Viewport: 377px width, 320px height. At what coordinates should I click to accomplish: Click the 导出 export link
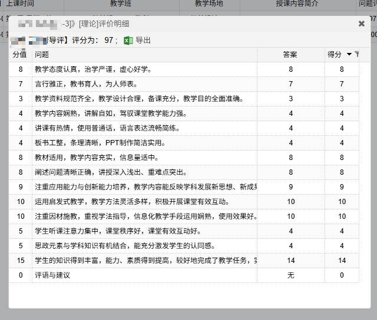(143, 41)
